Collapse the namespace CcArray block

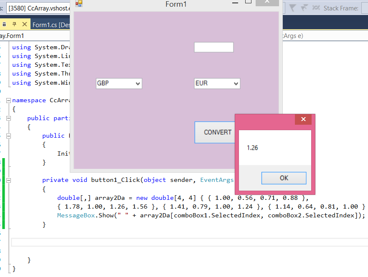8,101
